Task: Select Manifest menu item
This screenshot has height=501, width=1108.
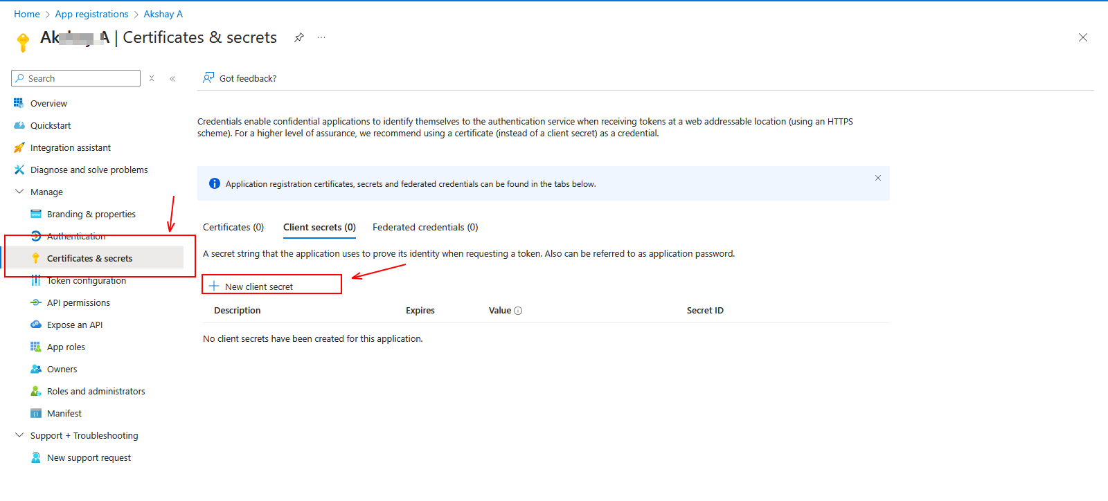Action: pyautogui.click(x=64, y=413)
